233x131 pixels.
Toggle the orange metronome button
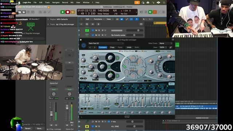click(x=155, y=12)
